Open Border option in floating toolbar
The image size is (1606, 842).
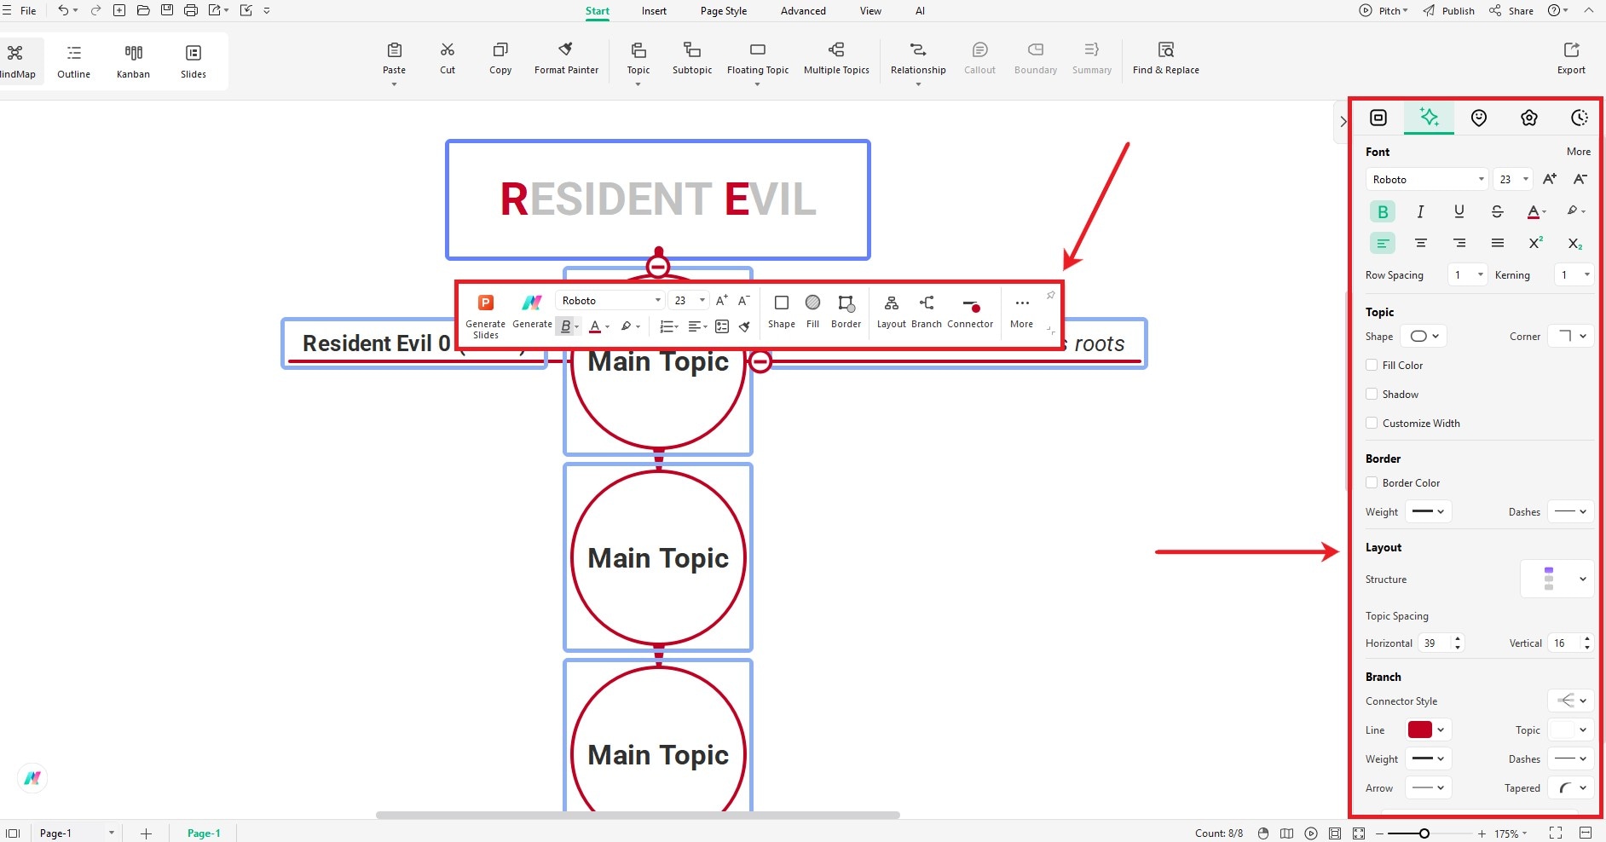[846, 312]
